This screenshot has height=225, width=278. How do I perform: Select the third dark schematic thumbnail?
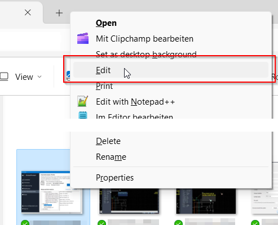[x=206, y=201]
